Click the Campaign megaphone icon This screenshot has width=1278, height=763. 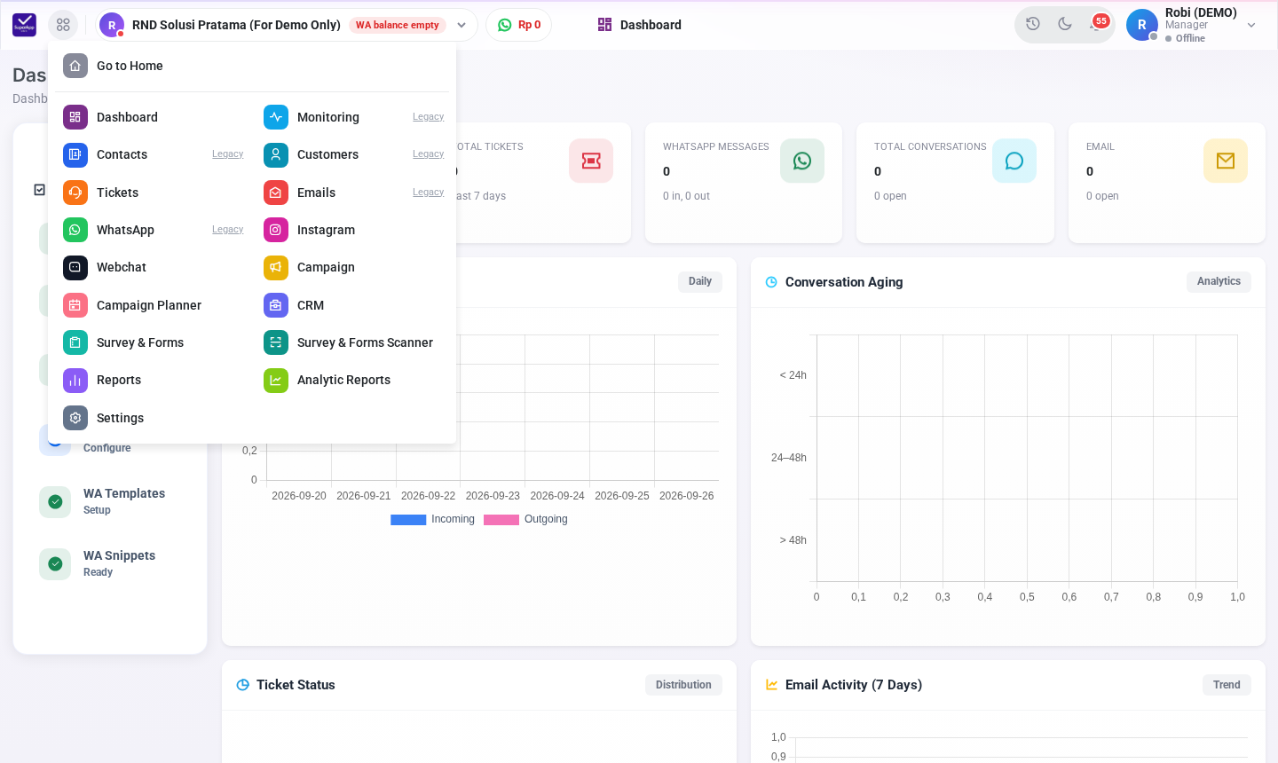pyautogui.click(x=276, y=267)
